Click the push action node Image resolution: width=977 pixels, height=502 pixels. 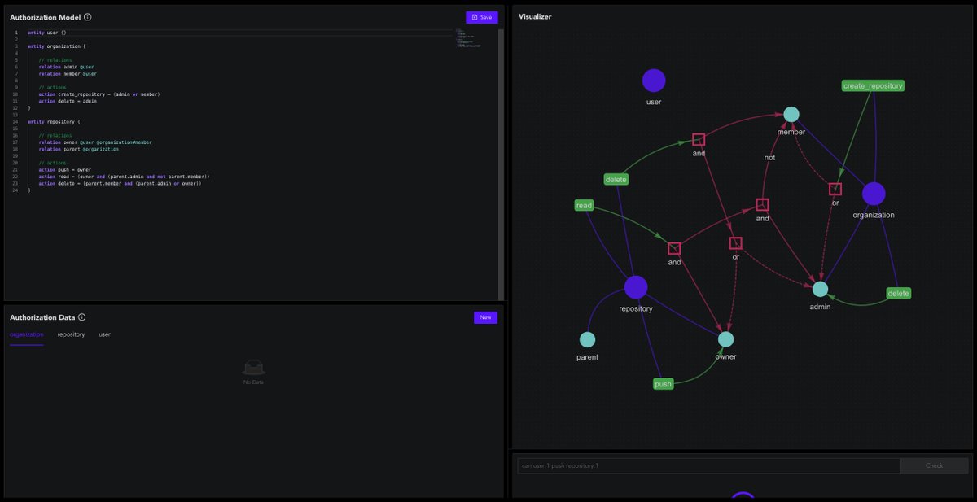664,384
